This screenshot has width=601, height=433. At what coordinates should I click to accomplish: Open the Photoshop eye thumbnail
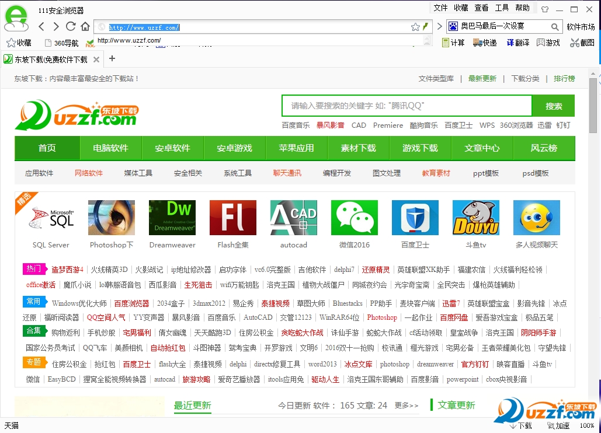[x=112, y=218]
